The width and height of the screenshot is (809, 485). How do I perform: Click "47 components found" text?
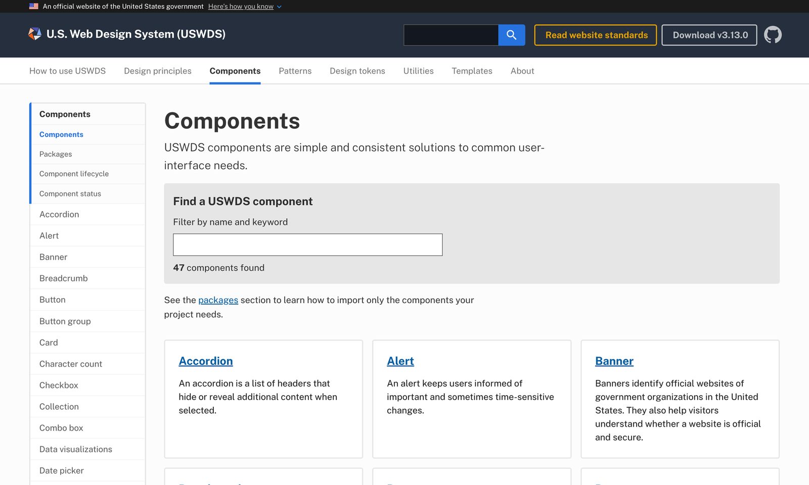click(218, 268)
